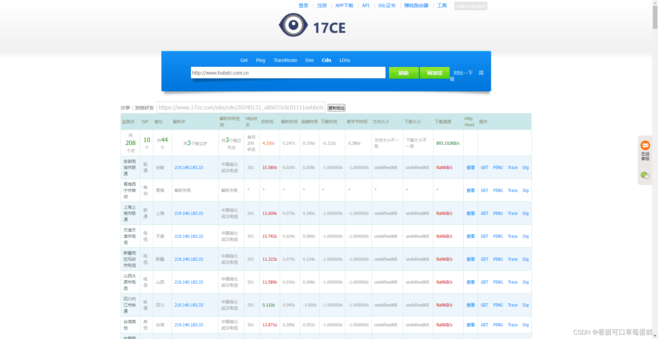Click the 预加载 preload button
The height and width of the screenshot is (339, 658).
(434, 73)
